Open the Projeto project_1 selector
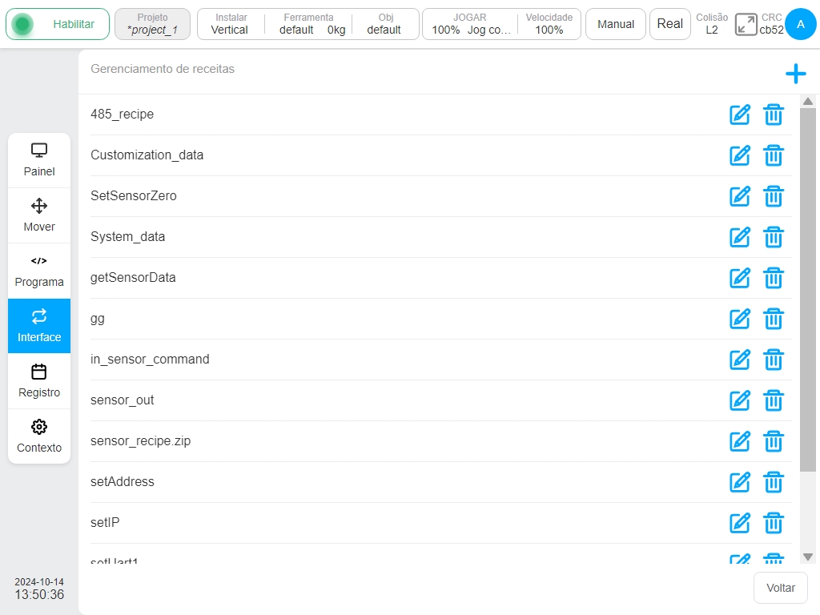This screenshot has width=820, height=615. click(152, 24)
